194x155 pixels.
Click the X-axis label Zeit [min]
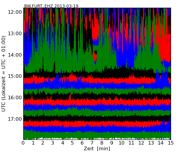pos(97,149)
